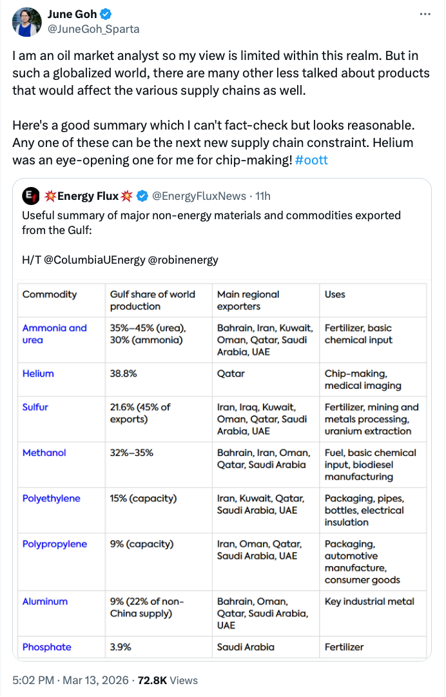
Task: Click the Polyethylene commodity link
Action: [51, 498]
